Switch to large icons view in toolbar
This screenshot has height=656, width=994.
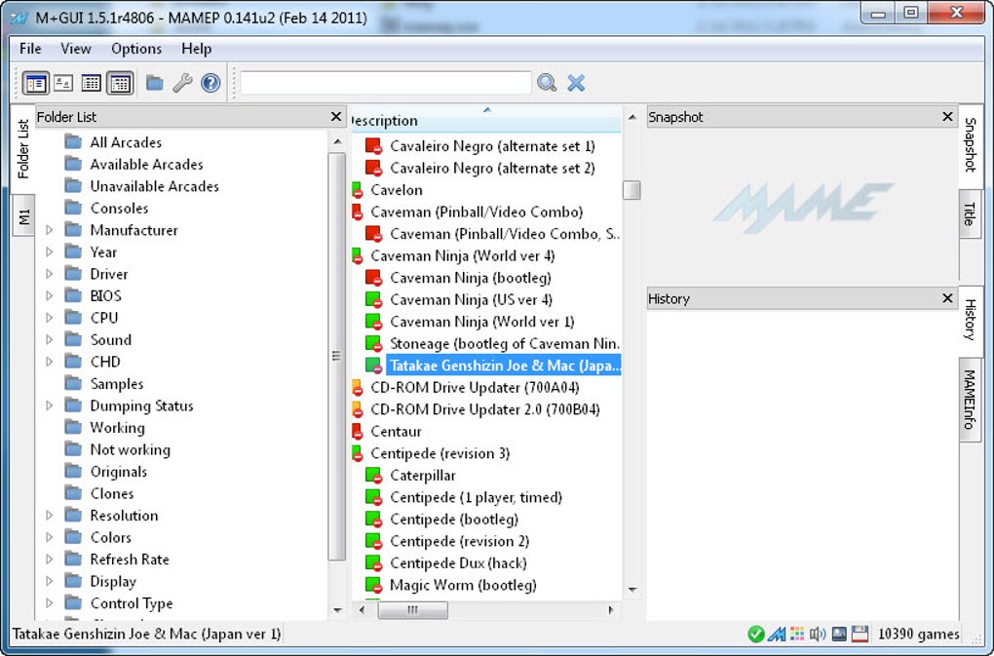pos(63,83)
